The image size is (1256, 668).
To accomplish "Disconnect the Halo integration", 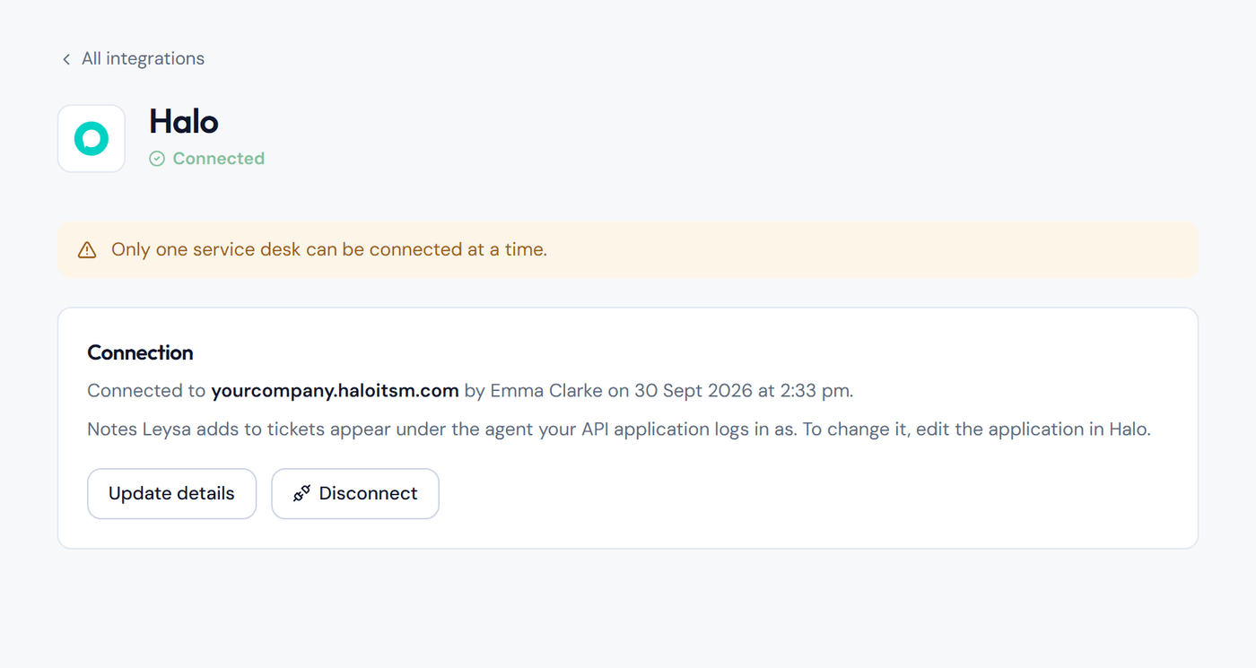I will click(x=355, y=493).
